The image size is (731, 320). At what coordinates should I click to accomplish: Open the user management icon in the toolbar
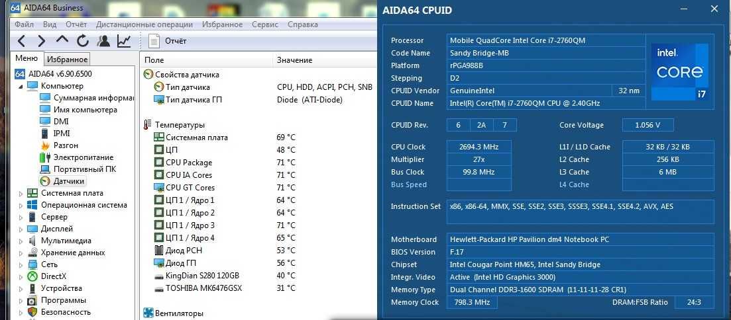[x=103, y=41]
